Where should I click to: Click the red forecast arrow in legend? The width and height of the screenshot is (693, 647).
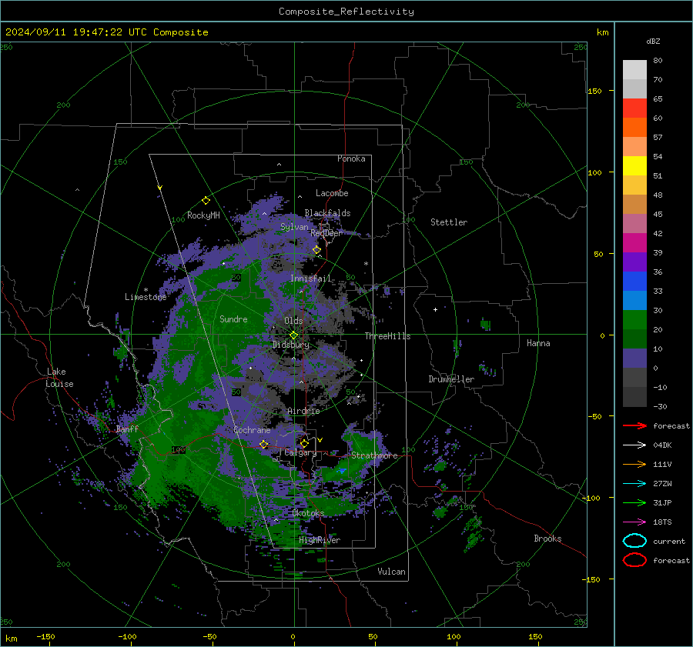coord(634,425)
